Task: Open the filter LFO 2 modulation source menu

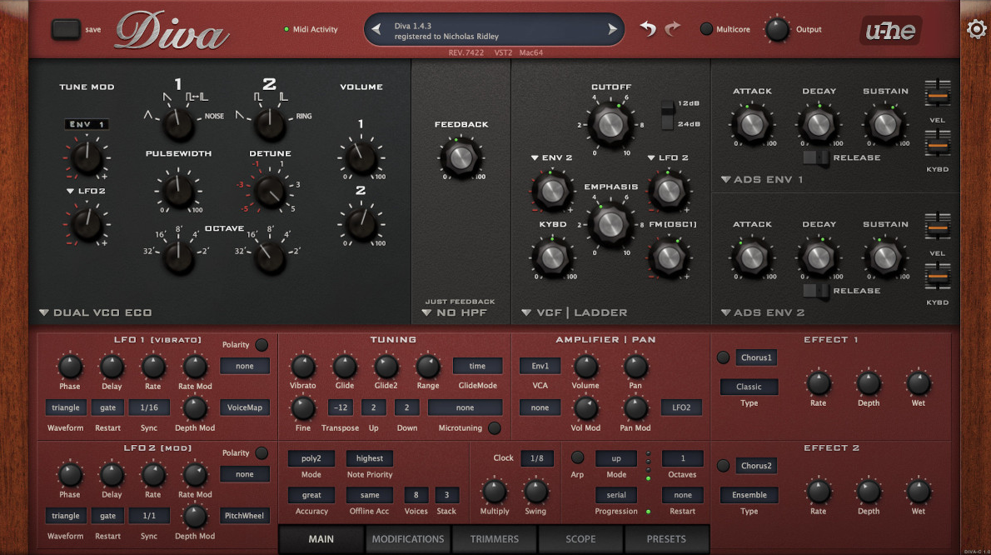Action: pos(667,157)
